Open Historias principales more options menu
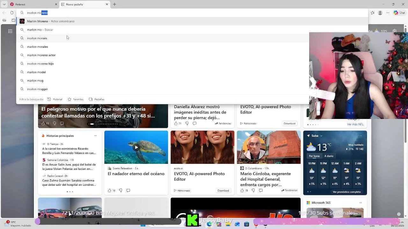 pos(95,136)
